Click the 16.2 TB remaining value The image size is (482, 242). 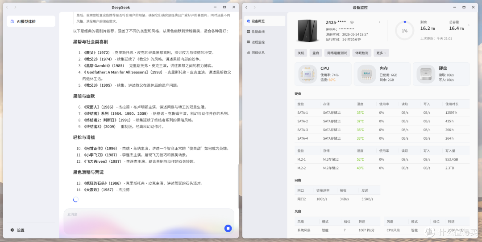427,28
